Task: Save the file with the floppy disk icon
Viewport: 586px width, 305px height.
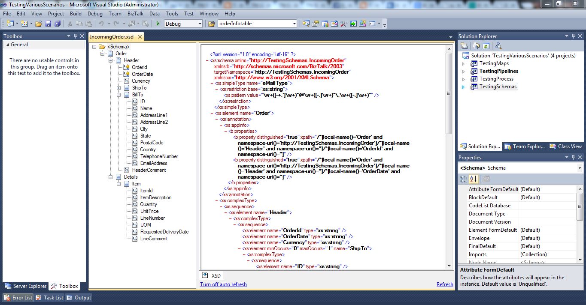Action: 49,24
